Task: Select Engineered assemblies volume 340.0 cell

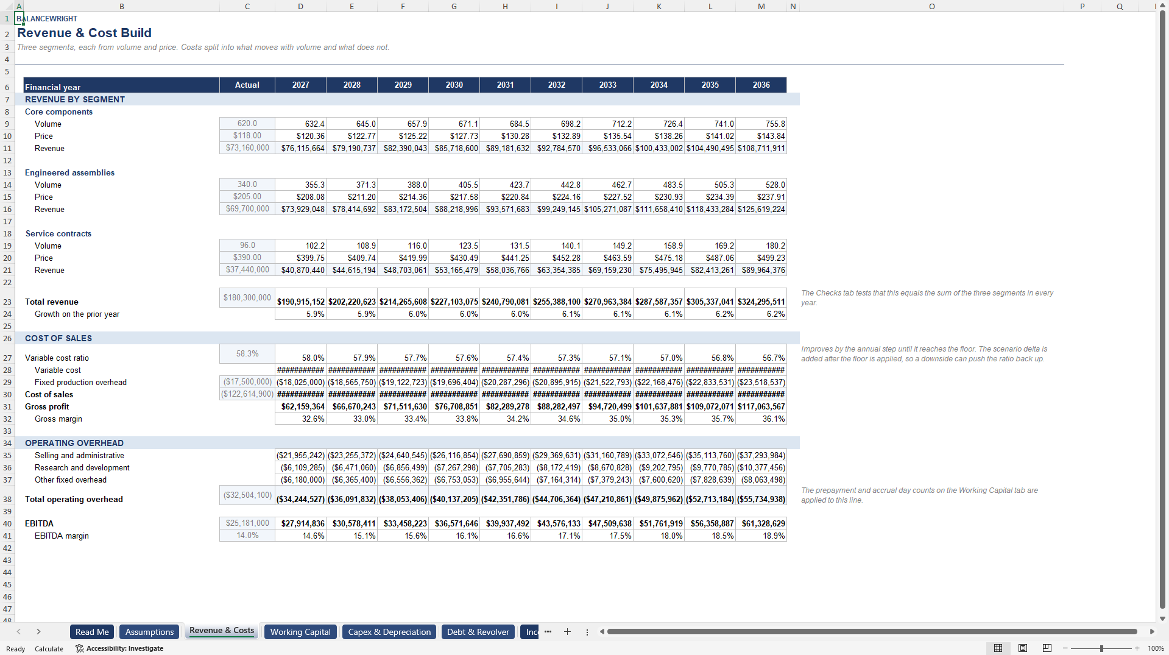Action: pos(247,185)
